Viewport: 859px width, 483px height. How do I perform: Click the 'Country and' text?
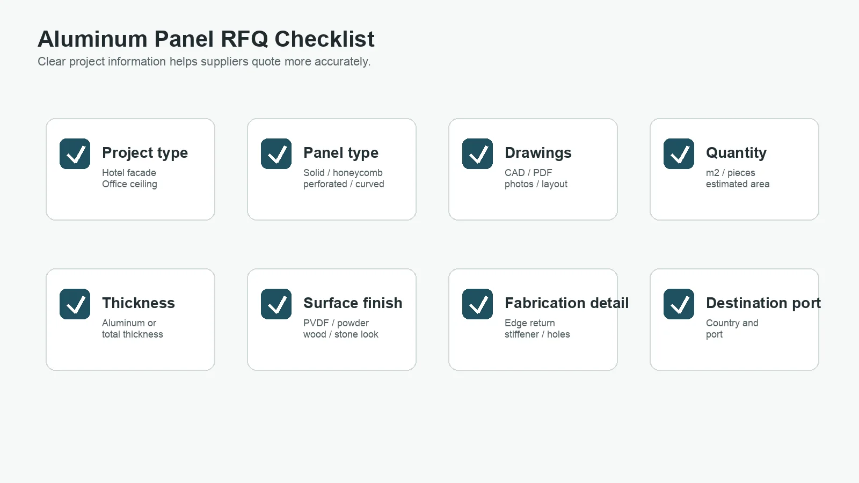coord(732,323)
